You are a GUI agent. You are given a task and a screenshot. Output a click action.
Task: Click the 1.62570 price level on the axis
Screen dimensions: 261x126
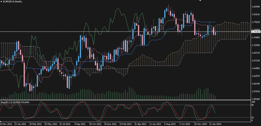coord(256,76)
